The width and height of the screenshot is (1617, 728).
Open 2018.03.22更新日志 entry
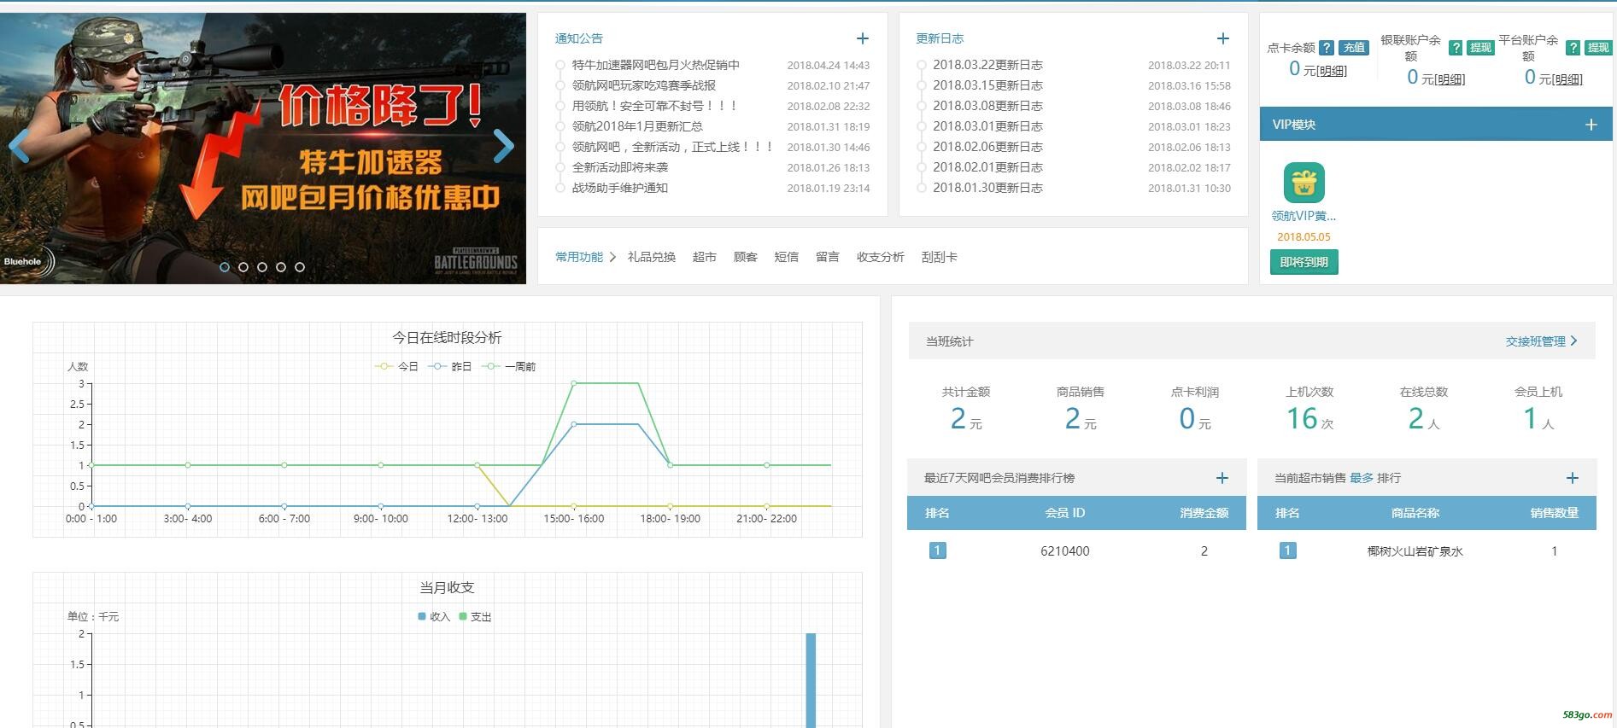click(987, 65)
